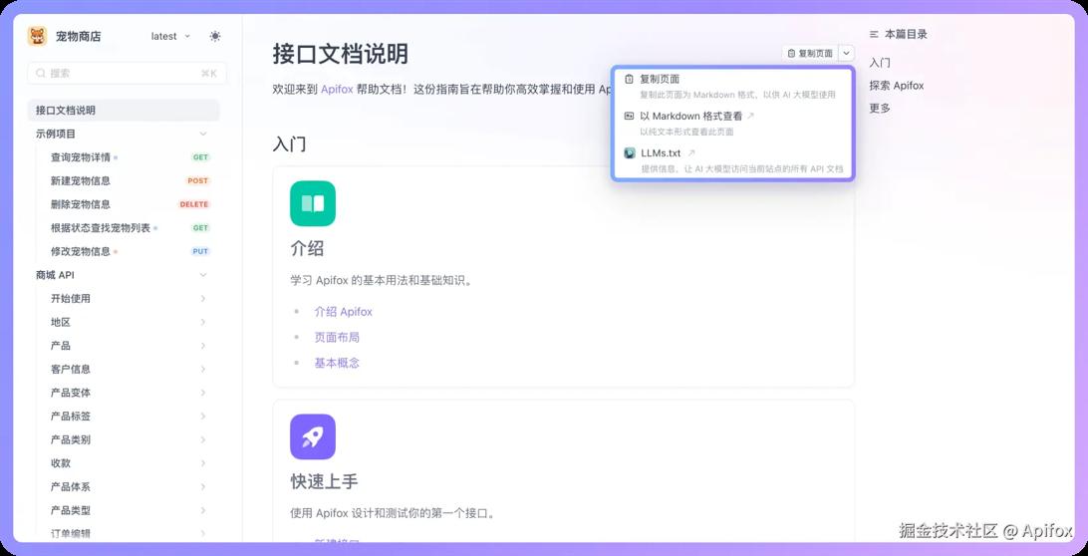Jump to 更多 in the table of contents

(880, 109)
